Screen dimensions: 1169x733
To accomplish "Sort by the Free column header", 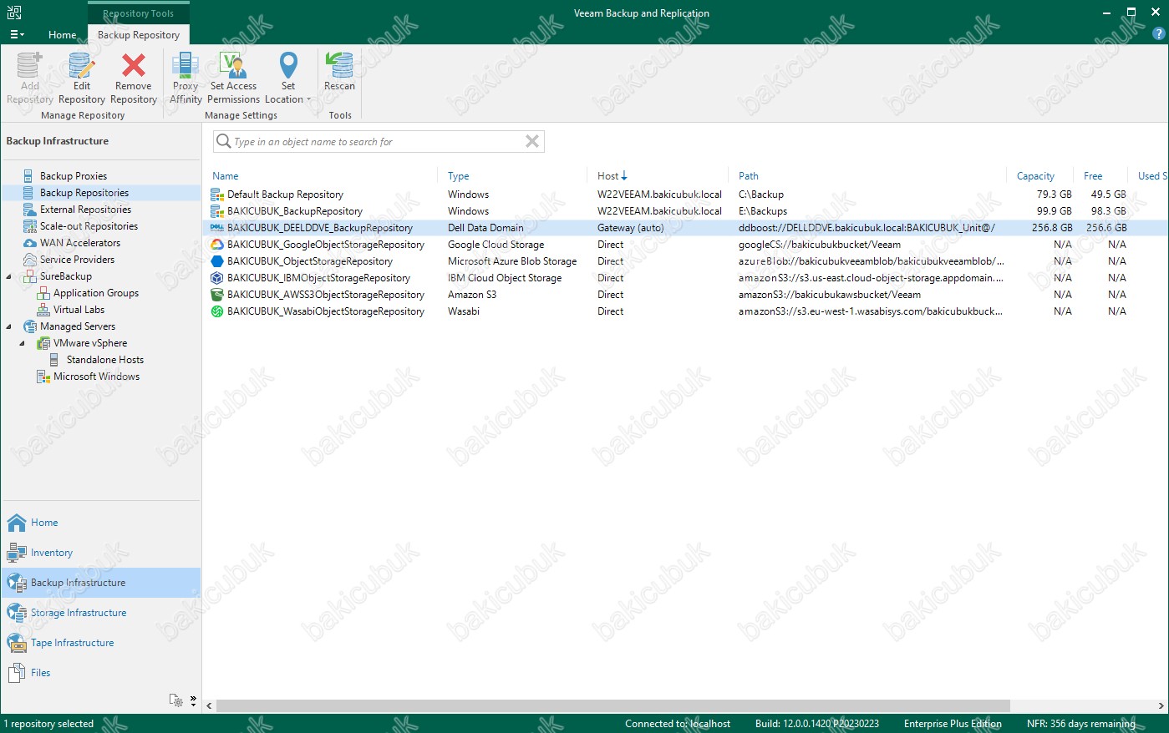I will (x=1093, y=176).
